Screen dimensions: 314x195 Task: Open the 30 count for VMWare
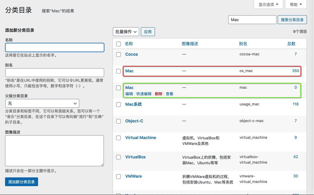point(296,176)
